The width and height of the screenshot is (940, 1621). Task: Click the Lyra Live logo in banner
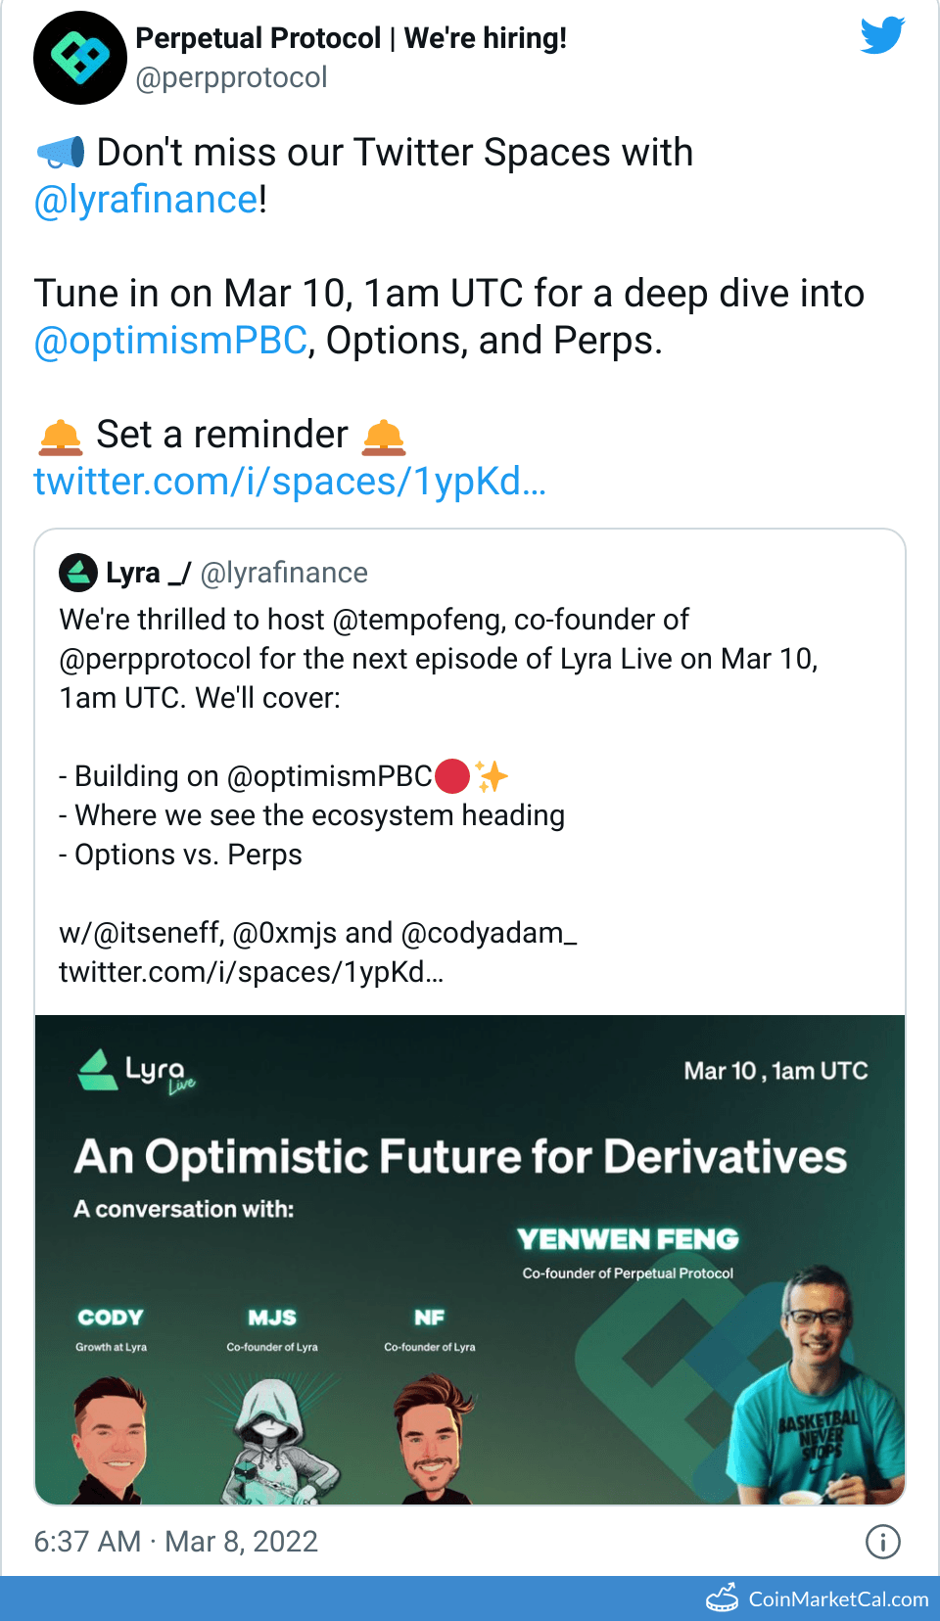pyautogui.click(x=137, y=1072)
